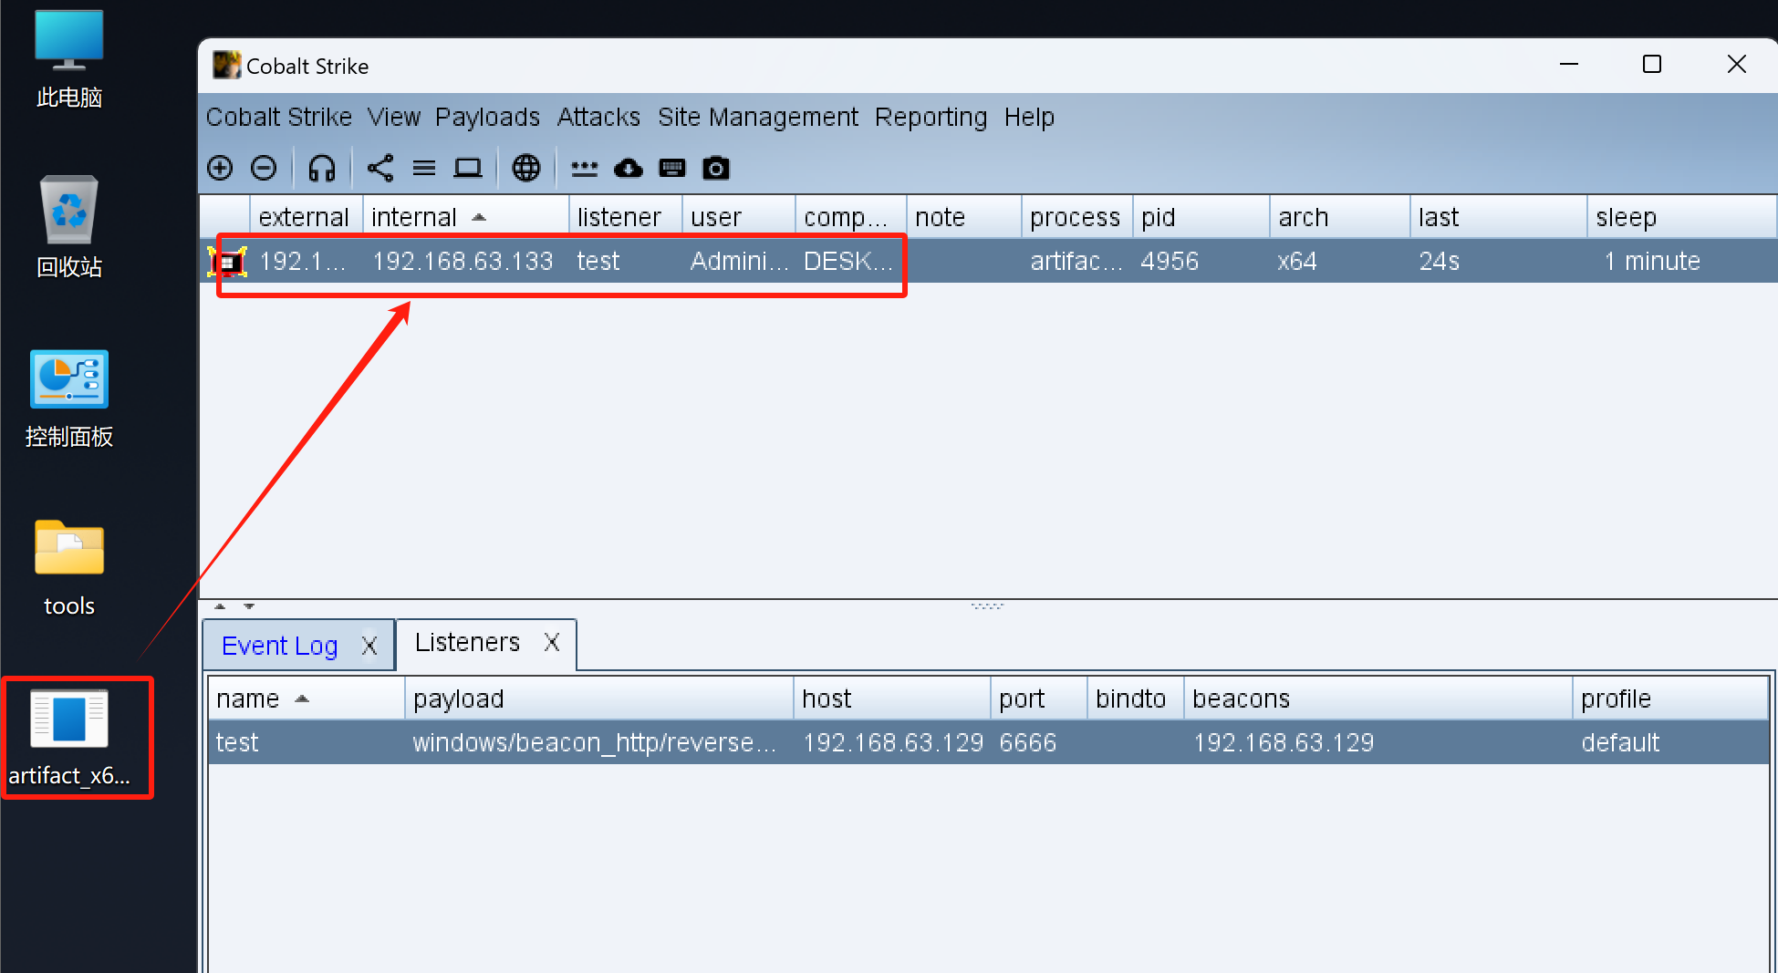Sort sessions by sleep column
The width and height of the screenshot is (1778, 973).
pyautogui.click(x=1680, y=217)
